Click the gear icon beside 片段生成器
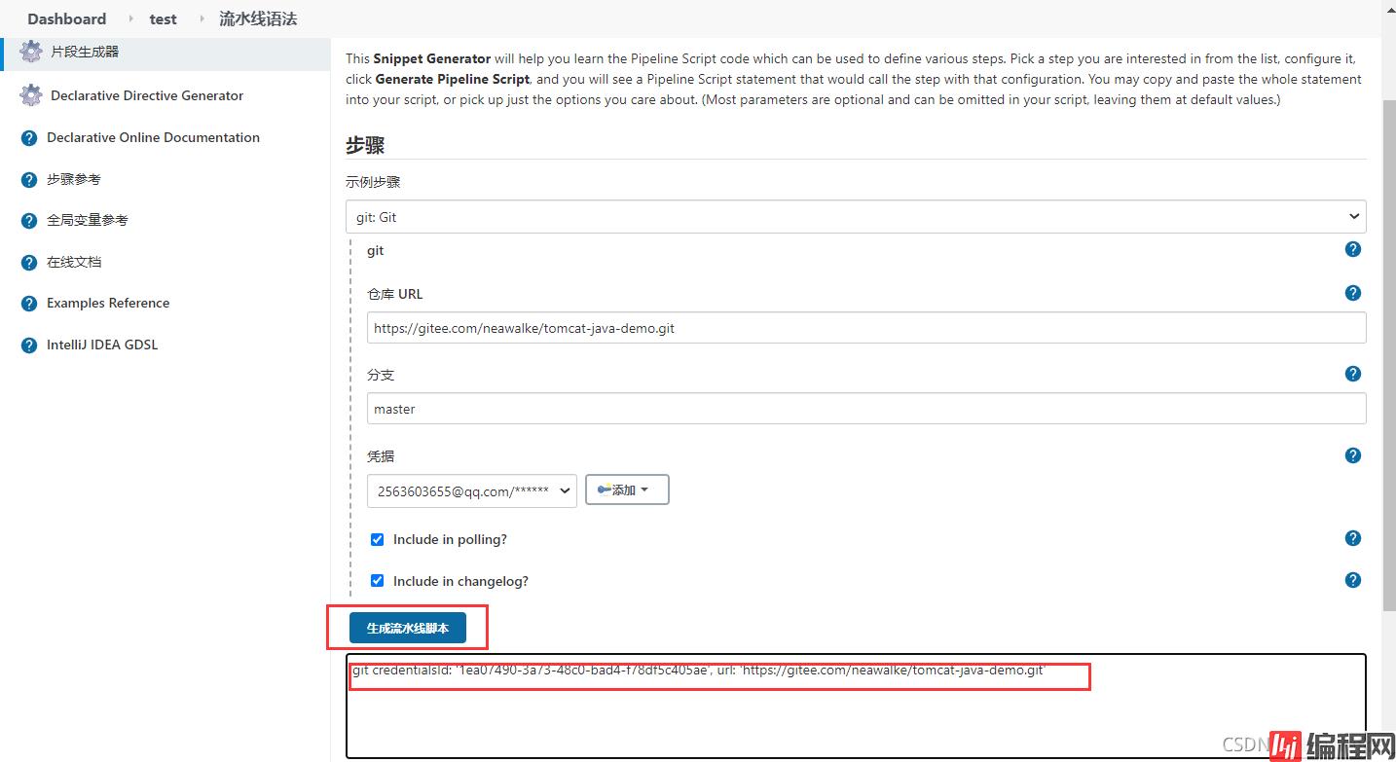Image resolution: width=1396 pixels, height=762 pixels. point(31,52)
